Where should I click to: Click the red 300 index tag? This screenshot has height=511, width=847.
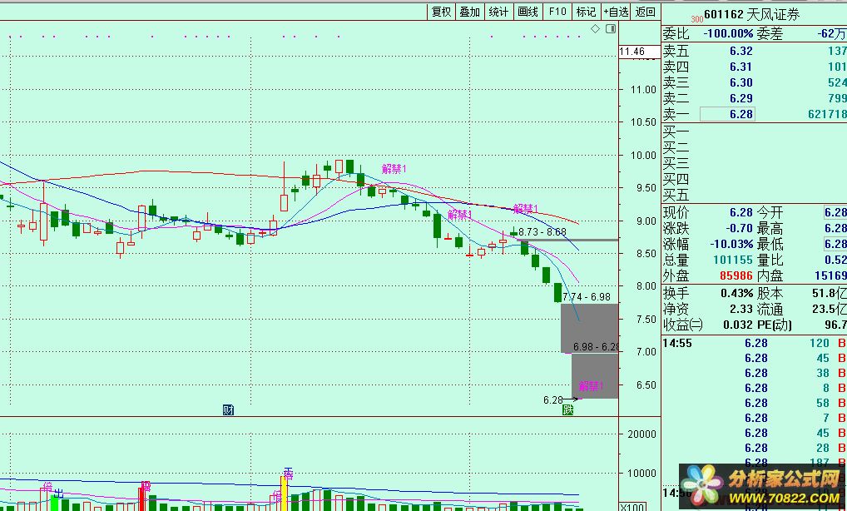pos(697,19)
